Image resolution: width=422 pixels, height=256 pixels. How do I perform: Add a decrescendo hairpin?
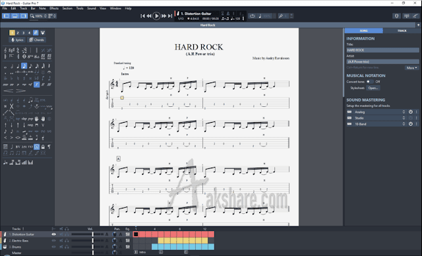[20, 90]
